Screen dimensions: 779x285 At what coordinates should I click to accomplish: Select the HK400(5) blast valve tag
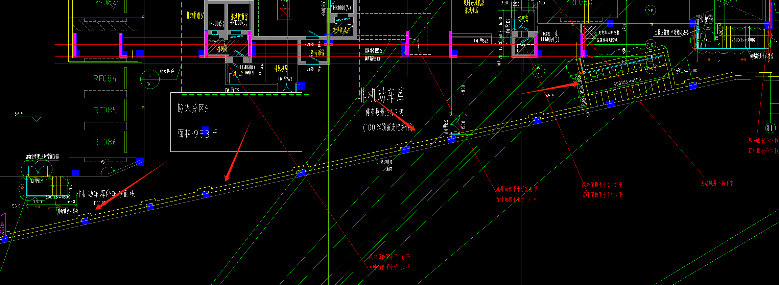[x=216, y=23]
